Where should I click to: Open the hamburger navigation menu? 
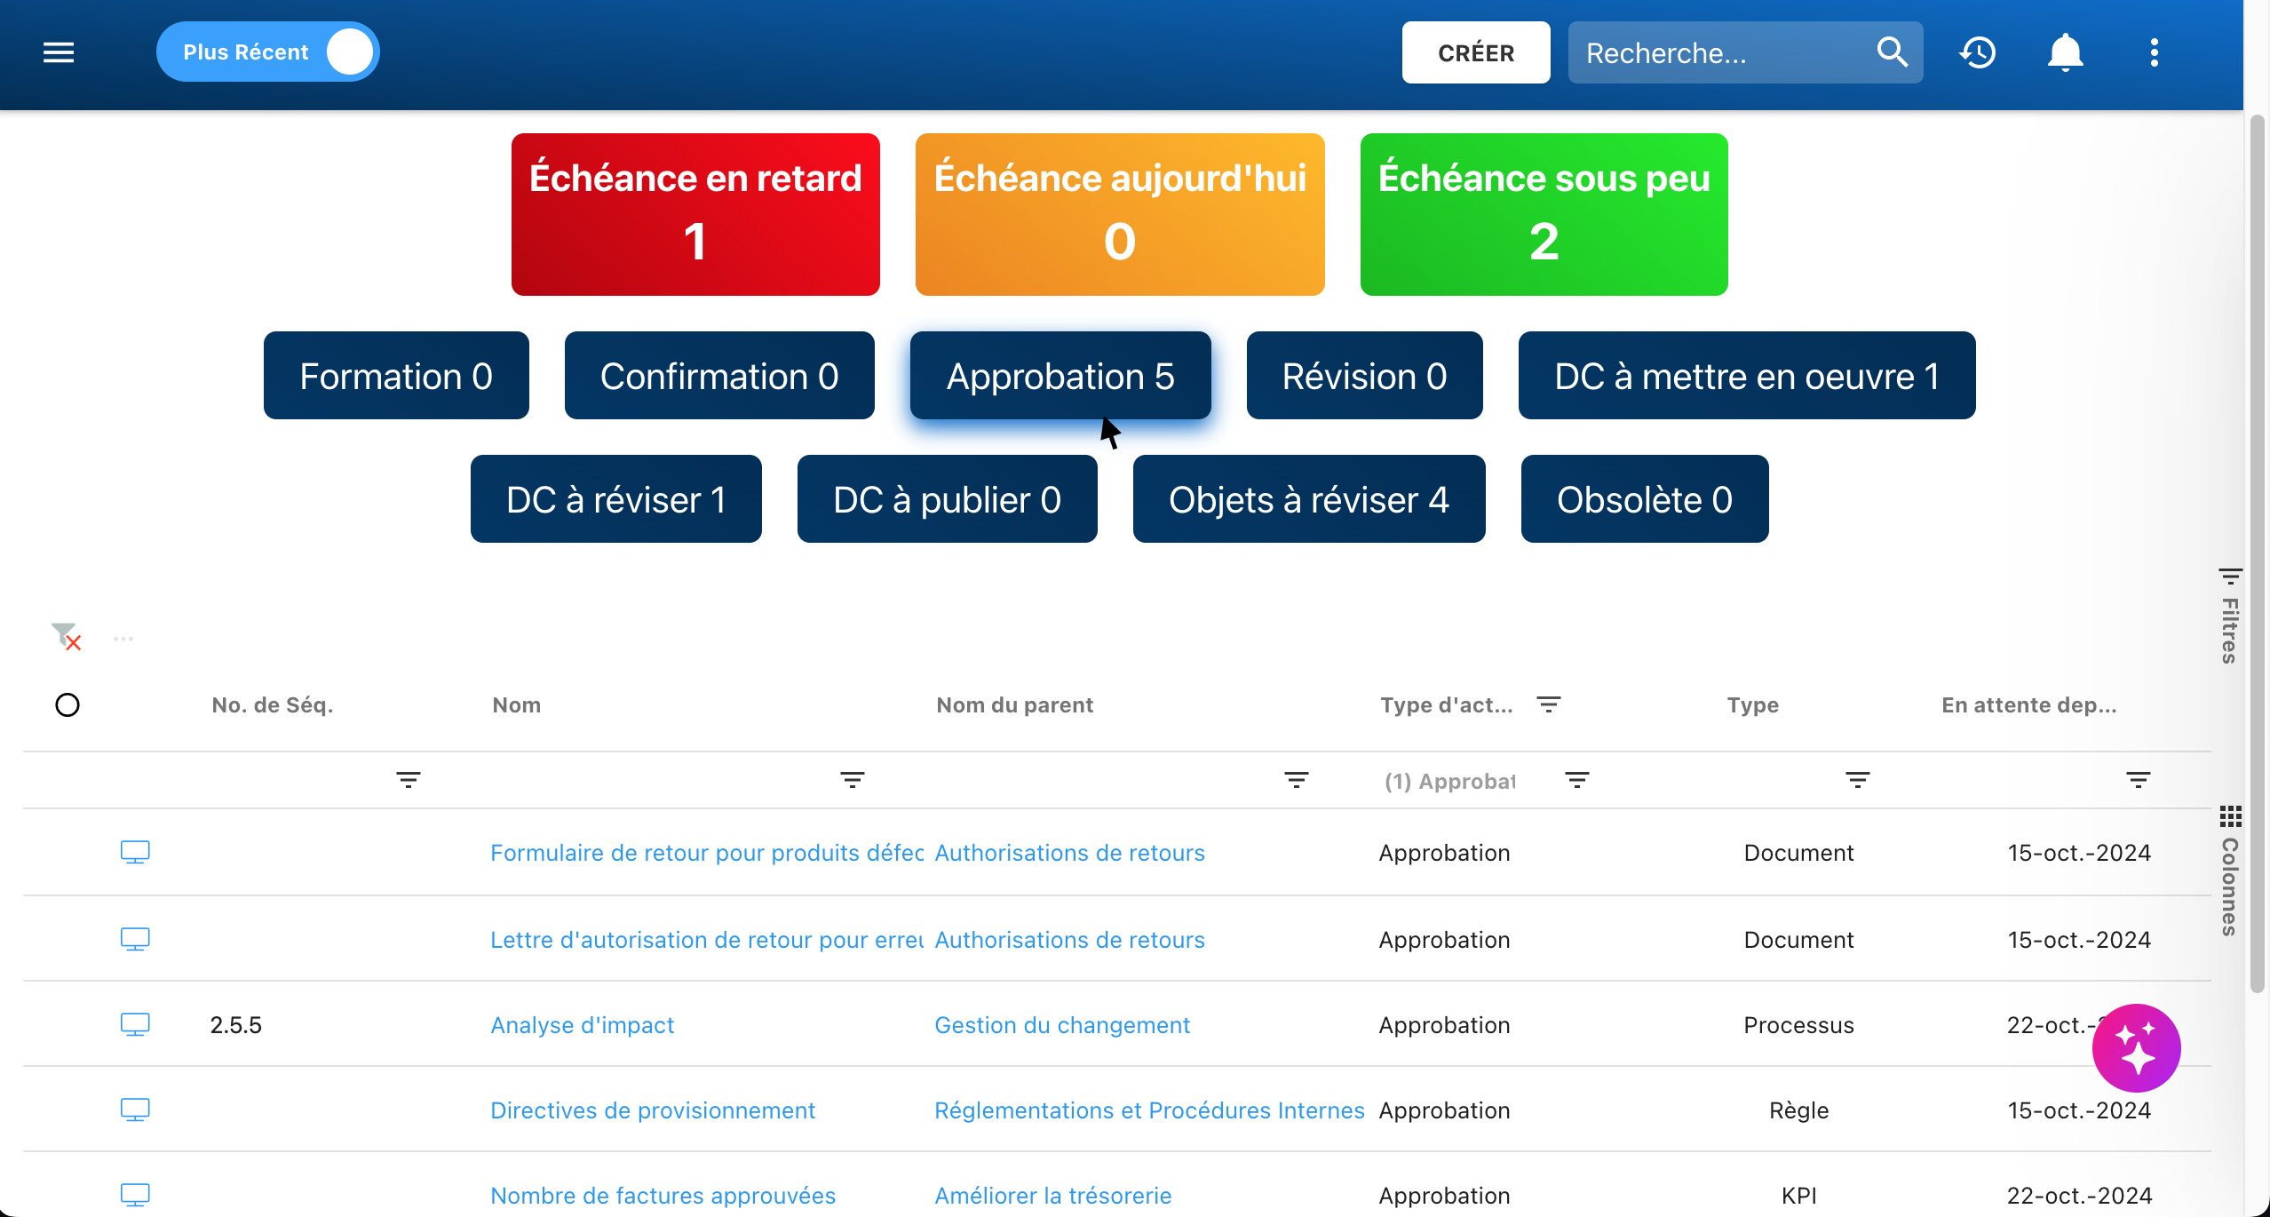(59, 52)
